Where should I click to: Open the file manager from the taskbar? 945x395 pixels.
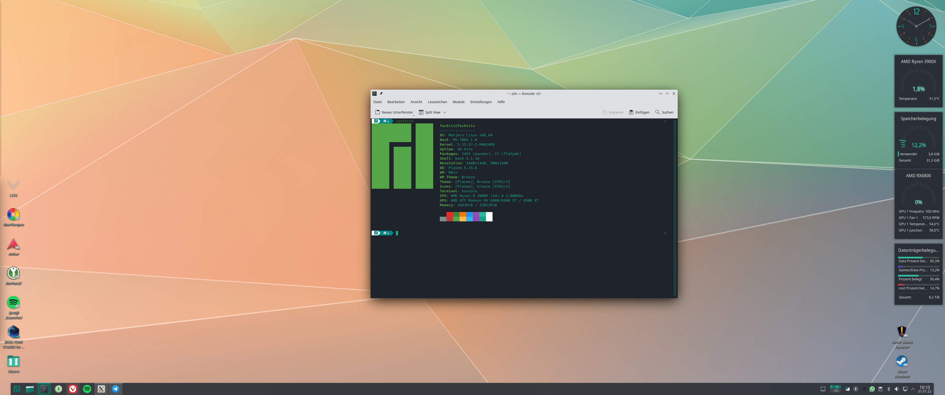(30, 389)
